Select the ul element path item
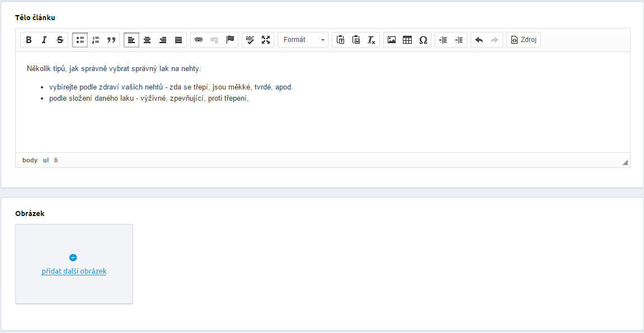The width and height of the screenshot is (644, 333). click(46, 160)
